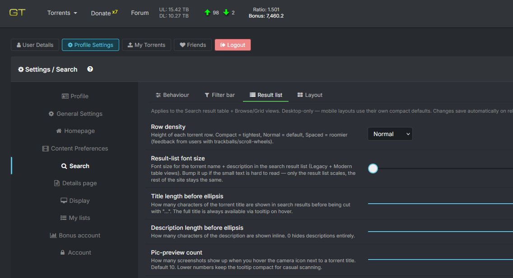Expand the Torrents dropdown menu

click(62, 13)
